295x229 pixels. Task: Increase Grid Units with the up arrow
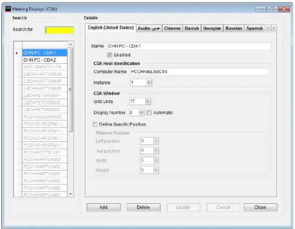click(148, 100)
